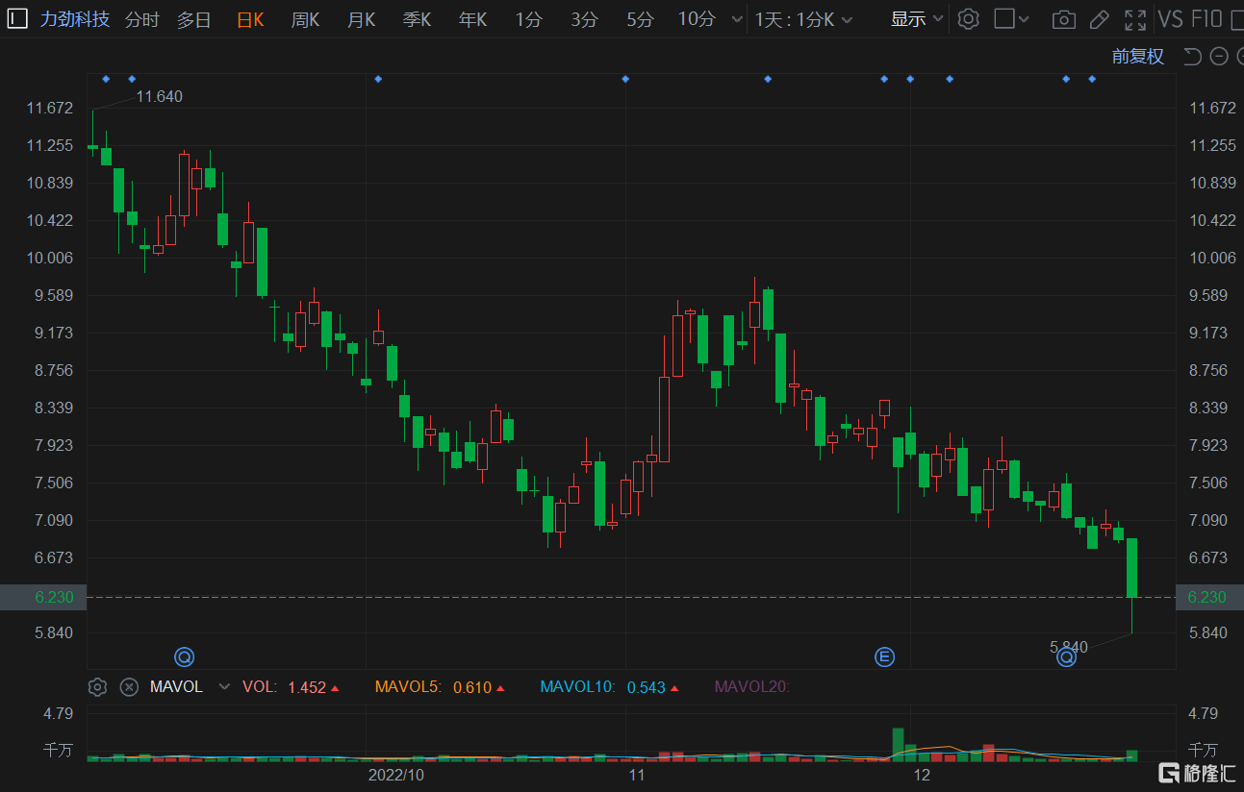The width and height of the screenshot is (1244, 792).
Task: Switch to 分时 intraday tab
Action: tap(142, 19)
